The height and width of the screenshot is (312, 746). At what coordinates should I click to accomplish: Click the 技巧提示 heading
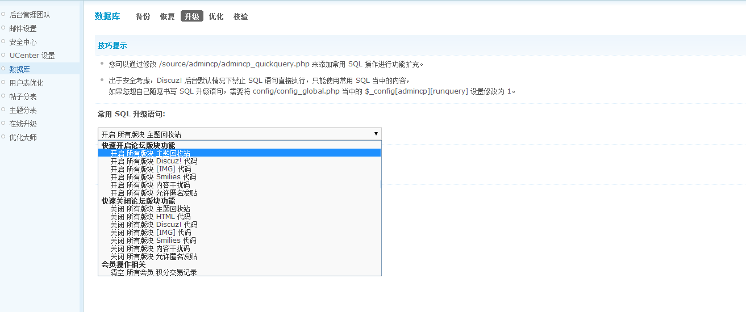112,46
